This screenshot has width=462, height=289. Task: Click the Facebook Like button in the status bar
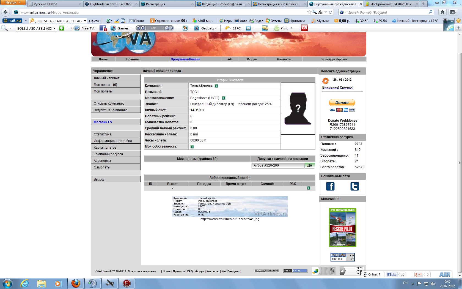(x=392, y=274)
